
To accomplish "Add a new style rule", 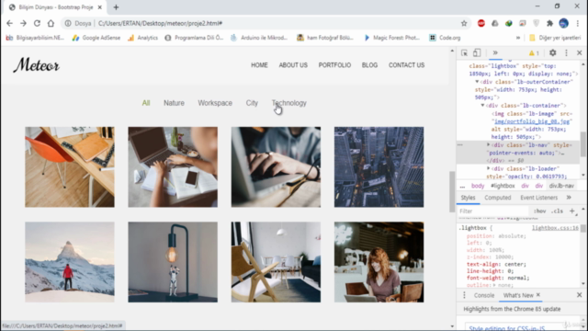I will [571, 211].
